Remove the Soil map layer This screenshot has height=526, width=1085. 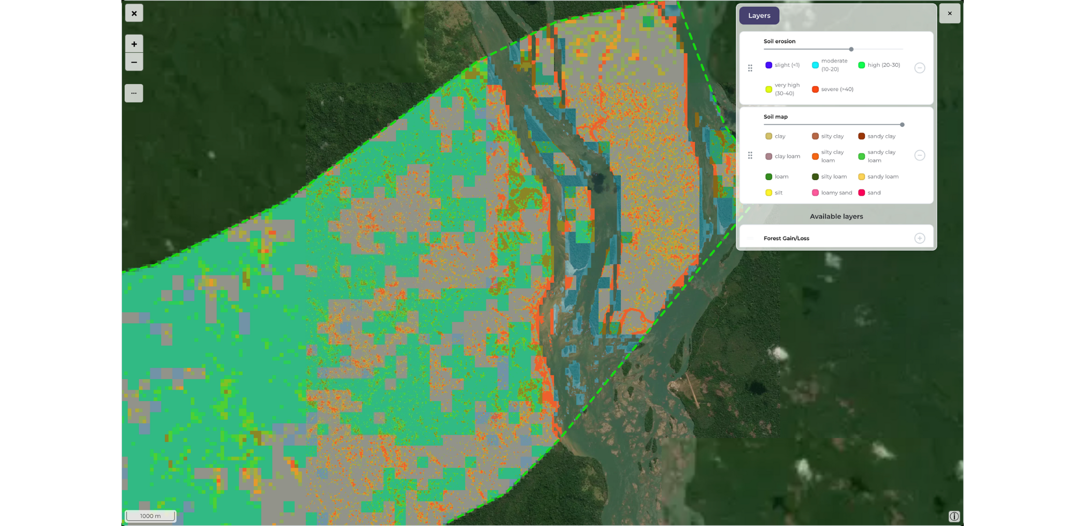[920, 155]
